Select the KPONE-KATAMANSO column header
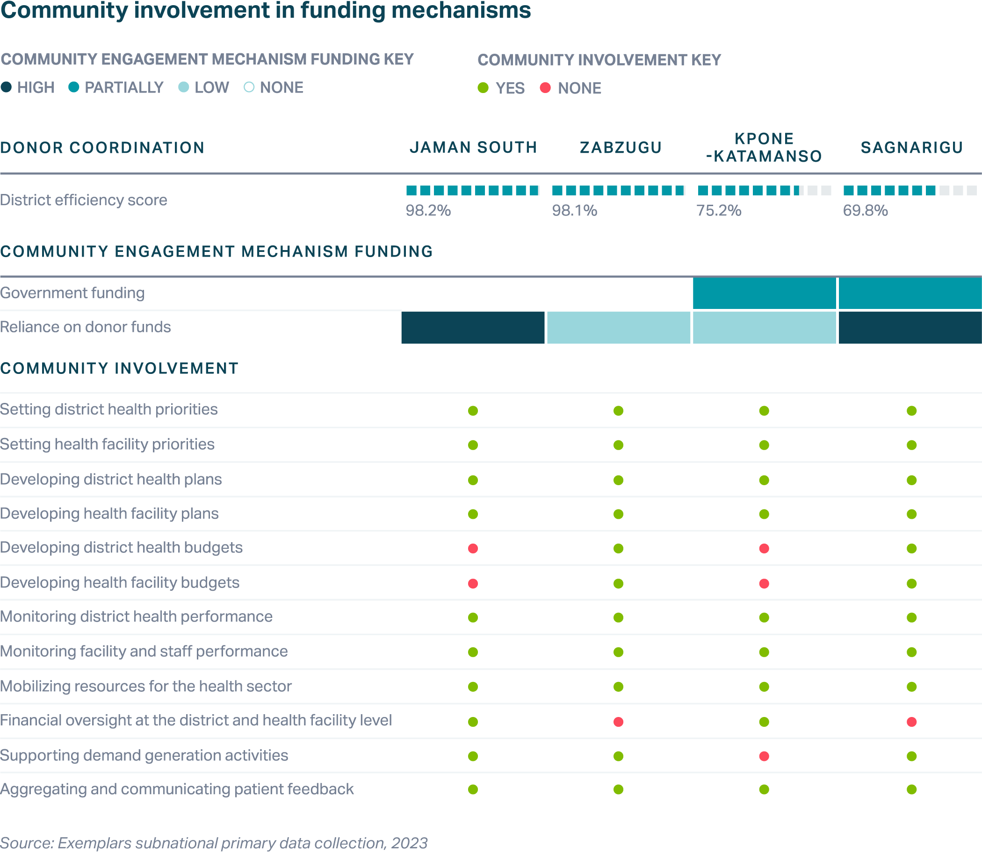The height and width of the screenshot is (853, 982). click(x=764, y=148)
